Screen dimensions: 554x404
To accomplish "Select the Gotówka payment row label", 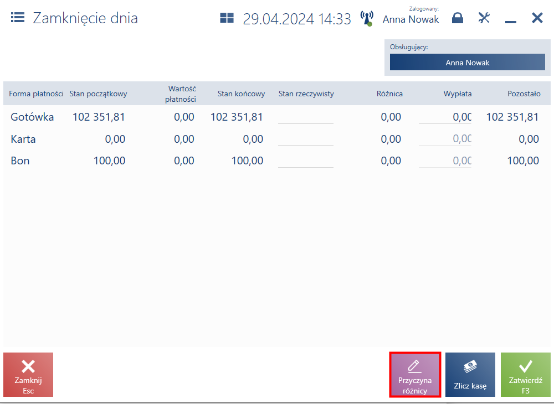I will click(32, 117).
